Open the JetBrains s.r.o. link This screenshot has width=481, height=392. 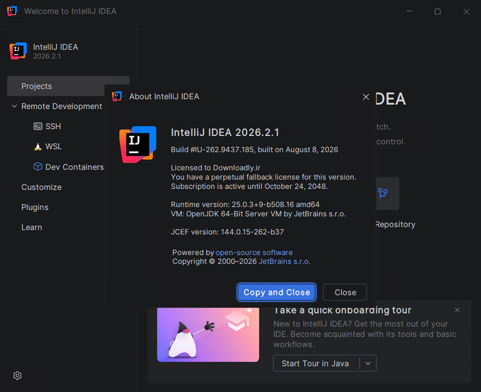pyautogui.click(x=284, y=262)
